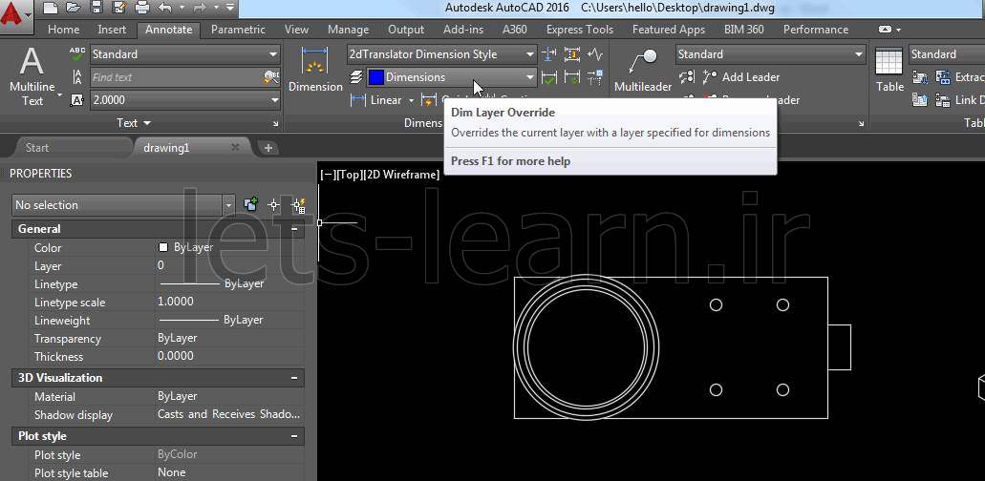Image resolution: width=985 pixels, height=481 pixels.
Task: Click the Find text input field
Action: [177, 77]
